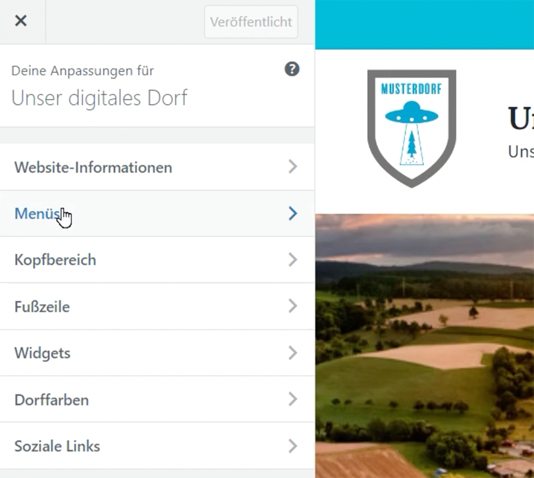Expand Fußzeile via its right arrow

tap(293, 306)
